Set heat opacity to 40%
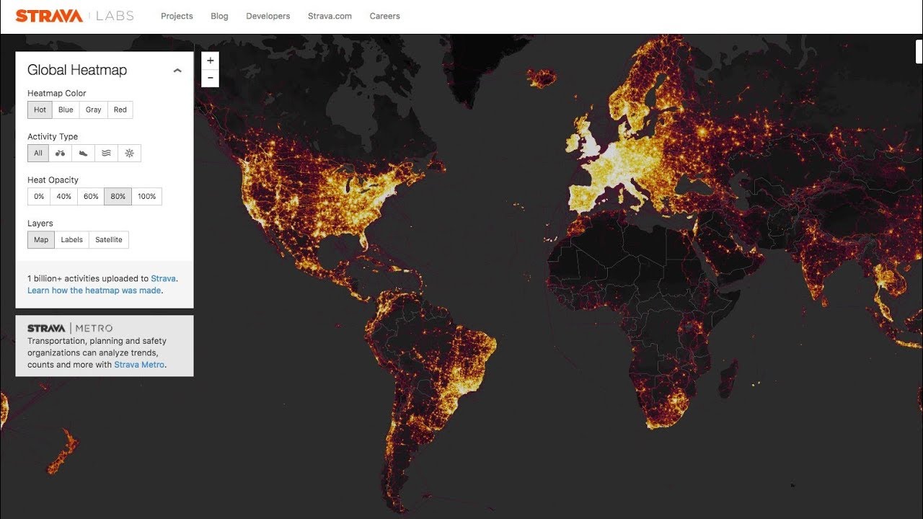Viewport: 923px width, 519px height. [x=64, y=196]
